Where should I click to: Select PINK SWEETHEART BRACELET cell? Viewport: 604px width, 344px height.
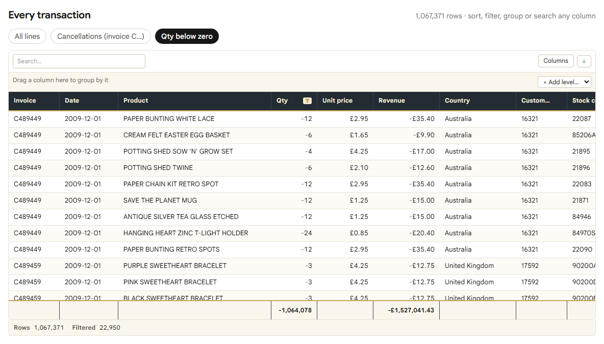(x=194, y=282)
